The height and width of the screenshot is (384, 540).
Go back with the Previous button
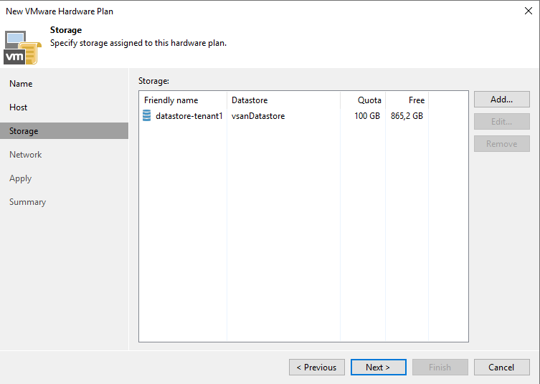coord(317,367)
